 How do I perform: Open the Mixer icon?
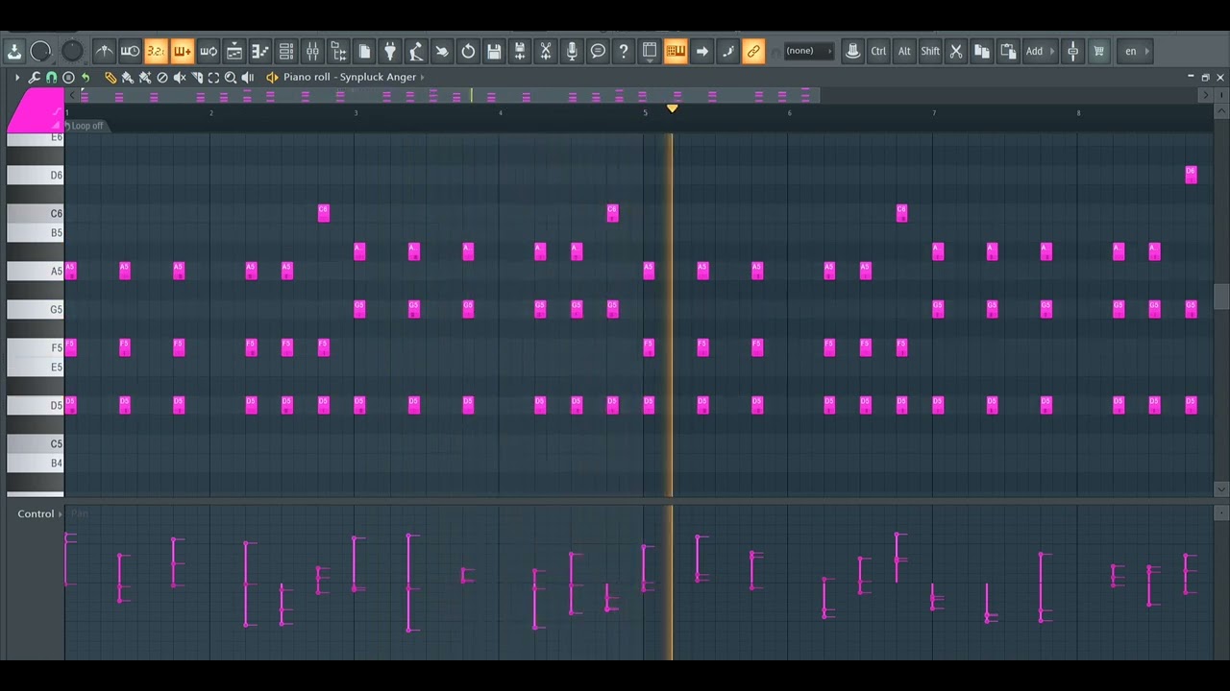point(312,51)
